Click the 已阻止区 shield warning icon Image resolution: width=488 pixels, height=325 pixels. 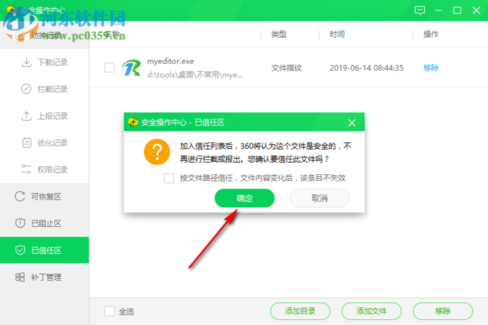pyautogui.click(x=20, y=224)
